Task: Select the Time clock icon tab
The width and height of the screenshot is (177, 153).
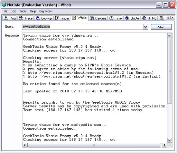Action: (111, 18)
